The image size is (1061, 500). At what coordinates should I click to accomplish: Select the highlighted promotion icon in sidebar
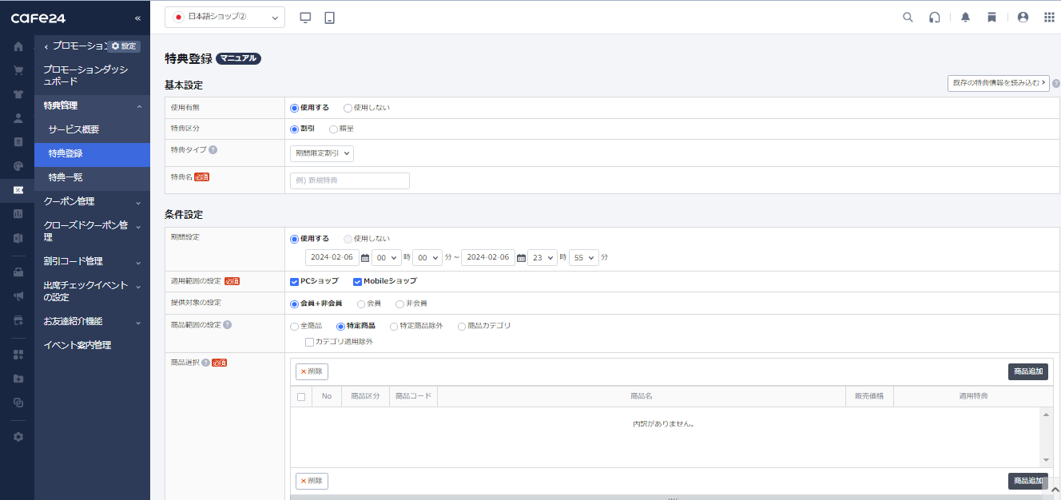tap(18, 189)
